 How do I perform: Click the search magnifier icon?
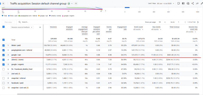coord(20,22)
